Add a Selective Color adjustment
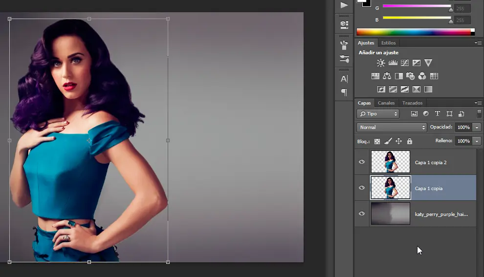Viewport: 484px width, 277px height. (x=417, y=89)
